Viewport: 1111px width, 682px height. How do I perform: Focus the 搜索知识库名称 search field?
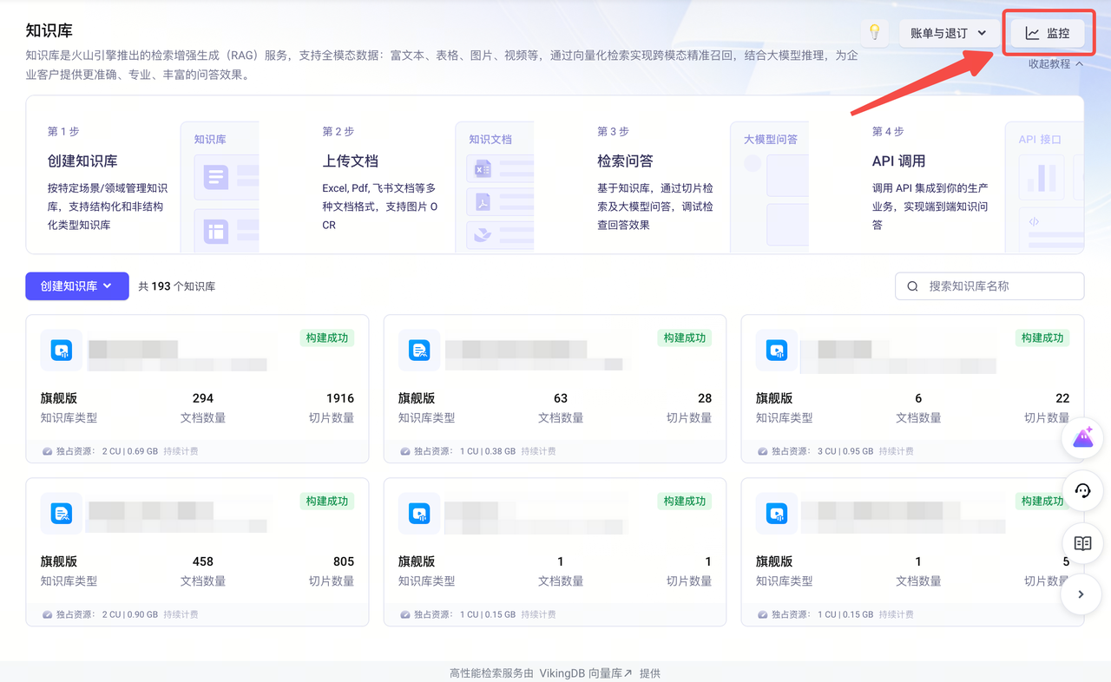(989, 286)
